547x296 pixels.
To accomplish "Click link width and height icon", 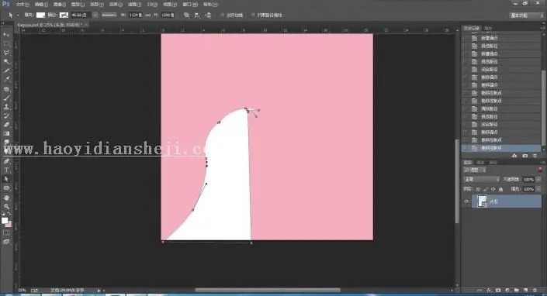I will 148,15.
